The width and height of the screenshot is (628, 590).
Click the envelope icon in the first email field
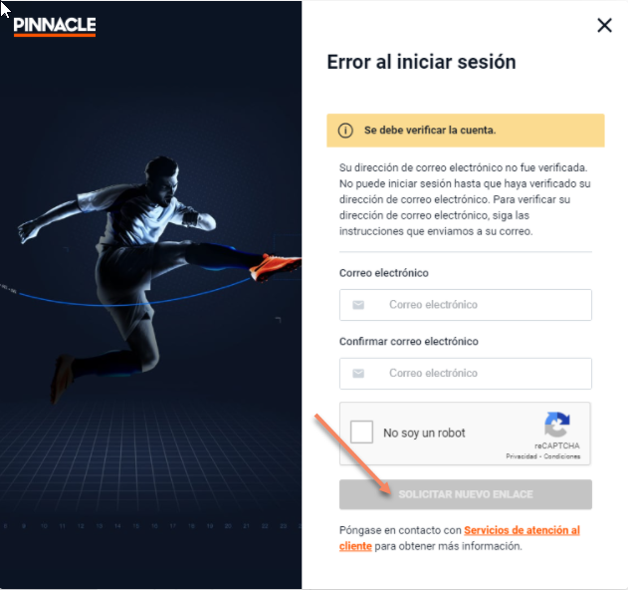pos(358,305)
